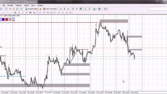Switch chart to line chart type
167x94 pixels.
click(68, 9)
